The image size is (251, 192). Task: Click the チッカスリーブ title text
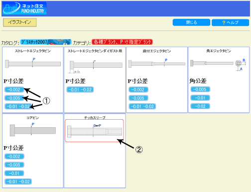point(95,118)
